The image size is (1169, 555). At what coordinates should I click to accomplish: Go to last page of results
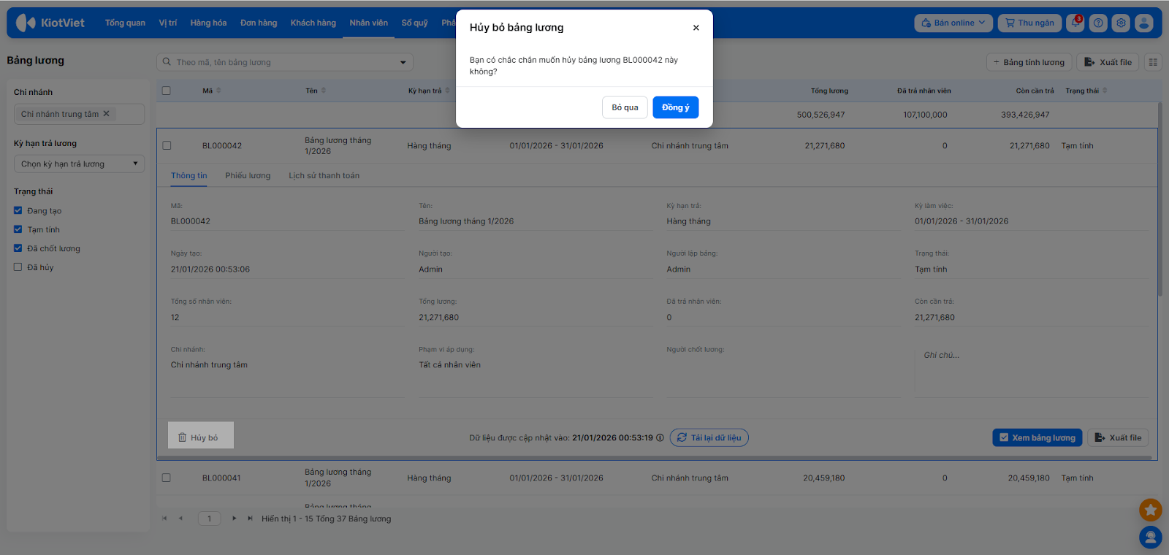(250, 518)
